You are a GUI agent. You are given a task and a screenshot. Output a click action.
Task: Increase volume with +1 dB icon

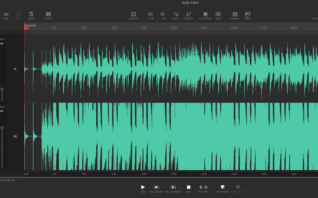(151, 15)
